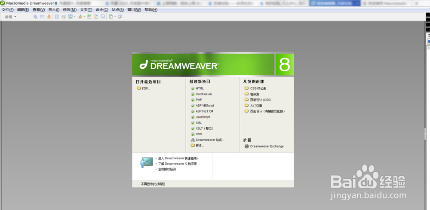
Task: Open the 入门页面 sample folder
Action: tap(253, 106)
